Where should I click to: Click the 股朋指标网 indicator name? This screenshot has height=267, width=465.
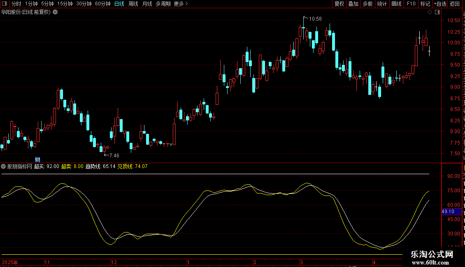tap(20, 166)
